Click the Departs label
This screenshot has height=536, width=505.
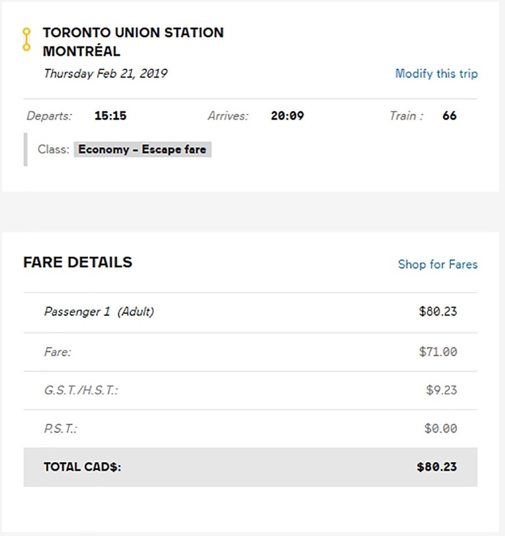click(x=49, y=116)
